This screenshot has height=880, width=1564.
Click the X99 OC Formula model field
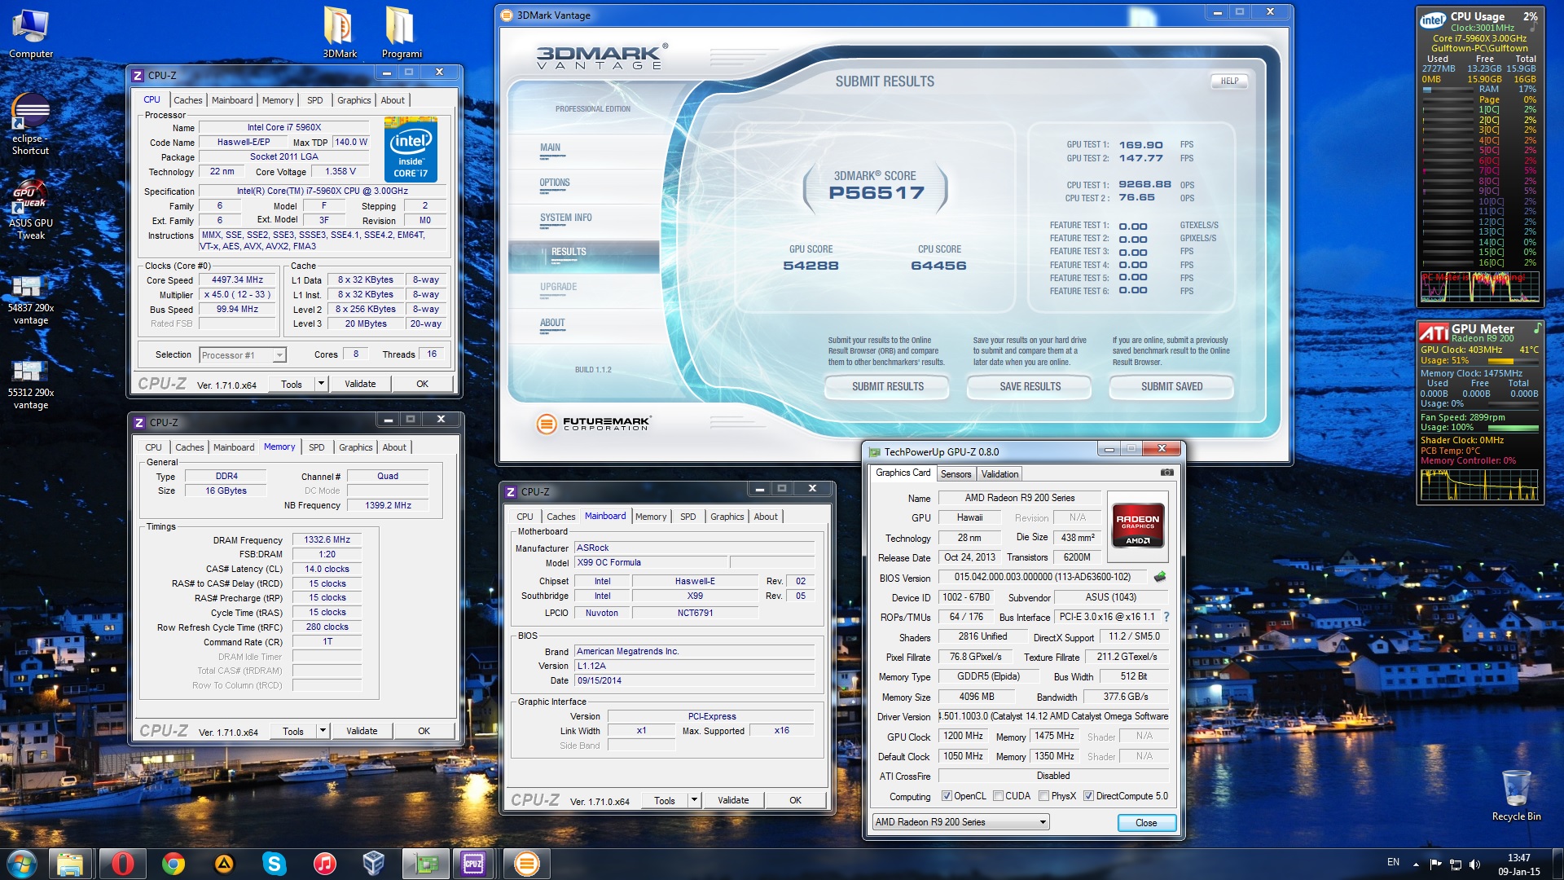[x=651, y=563]
